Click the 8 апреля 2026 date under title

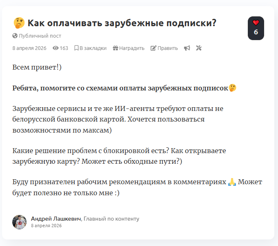[30, 48]
